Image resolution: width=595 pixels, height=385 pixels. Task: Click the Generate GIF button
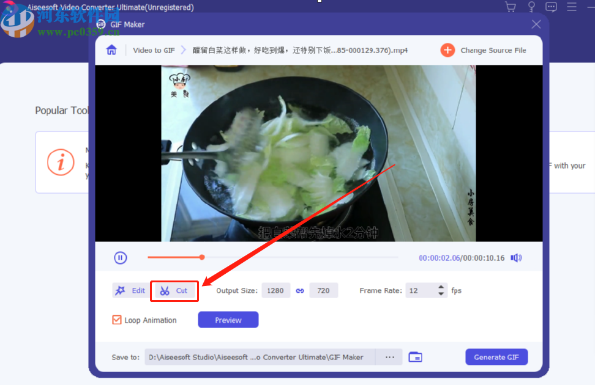coord(496,357)
